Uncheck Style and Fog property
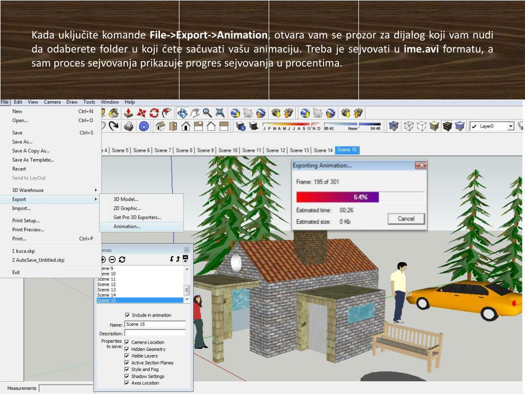This screenshot has width=525, height=394. tap(127, 369)
